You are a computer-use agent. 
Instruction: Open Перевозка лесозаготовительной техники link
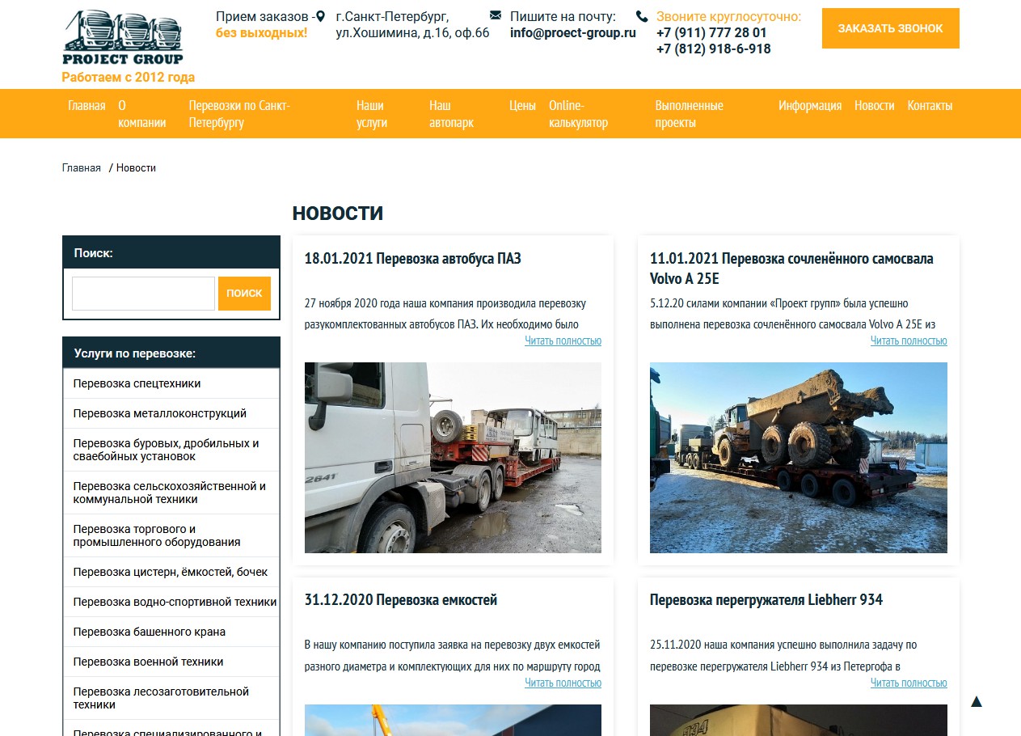point(171,698)
